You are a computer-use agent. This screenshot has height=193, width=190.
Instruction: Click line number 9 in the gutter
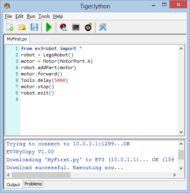17,99
